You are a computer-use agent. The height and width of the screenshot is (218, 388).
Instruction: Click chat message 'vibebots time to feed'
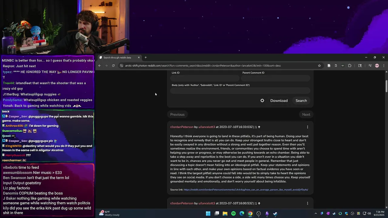tap(21, 167)
